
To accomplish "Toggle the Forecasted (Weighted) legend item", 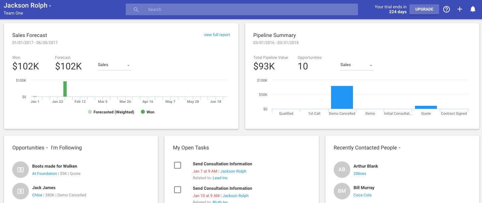I will (90, 112).
